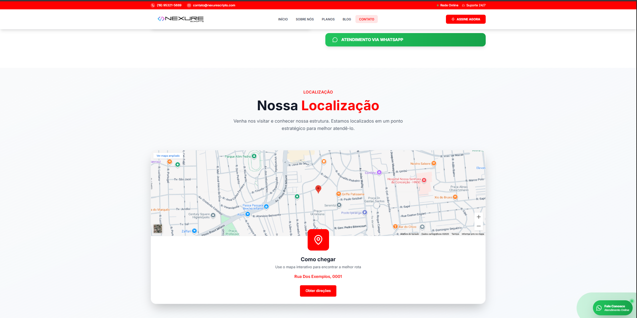Click the Parque Alim Pedro marker

254,156
